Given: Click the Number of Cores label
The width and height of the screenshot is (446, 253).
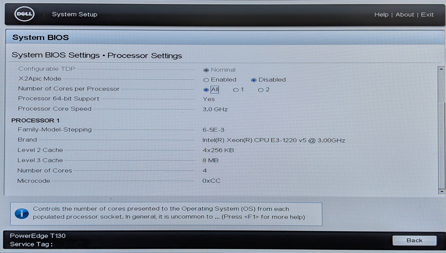Looking at the screenshot, I should (x=45, y=171).
